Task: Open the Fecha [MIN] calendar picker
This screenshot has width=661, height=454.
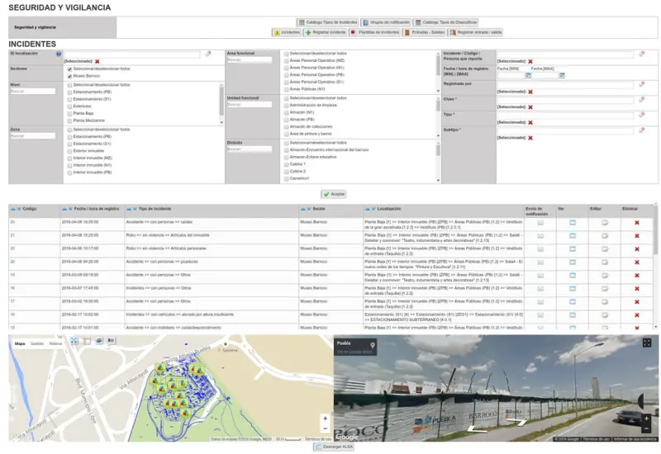Action: click(x=528, y=75)
